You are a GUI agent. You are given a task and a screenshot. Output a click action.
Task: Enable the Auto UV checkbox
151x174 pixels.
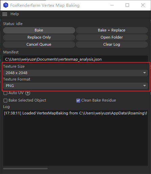5,93
